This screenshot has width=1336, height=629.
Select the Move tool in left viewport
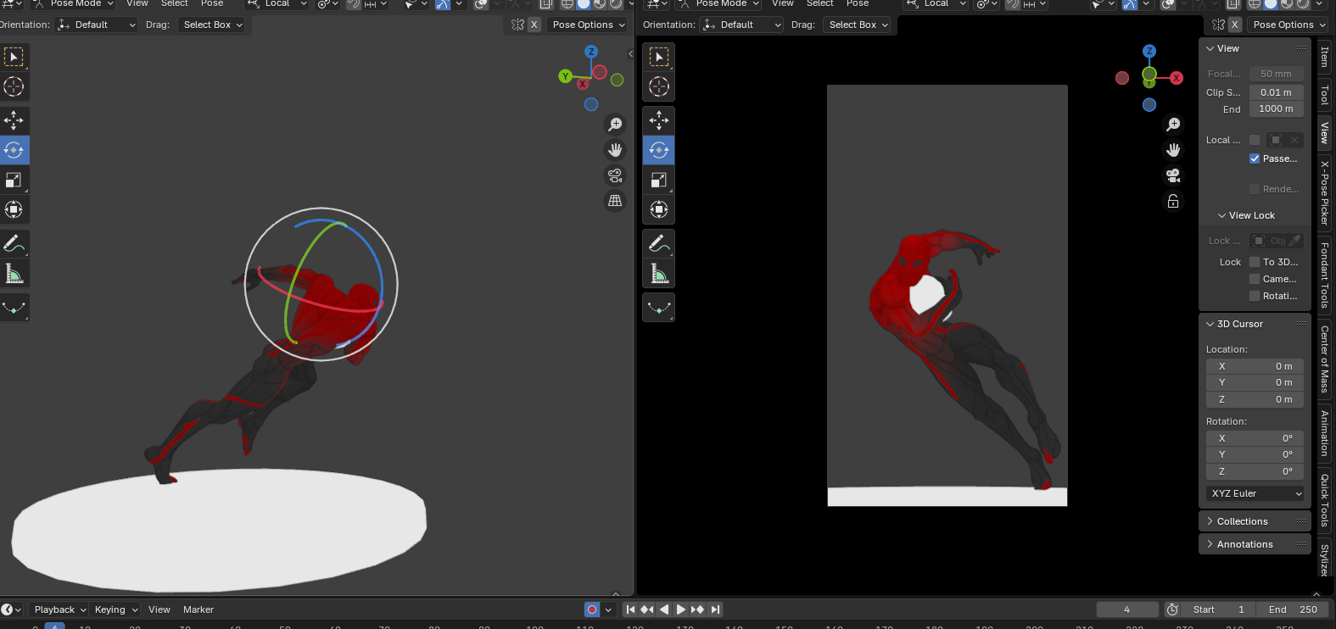tap(14, 120)
